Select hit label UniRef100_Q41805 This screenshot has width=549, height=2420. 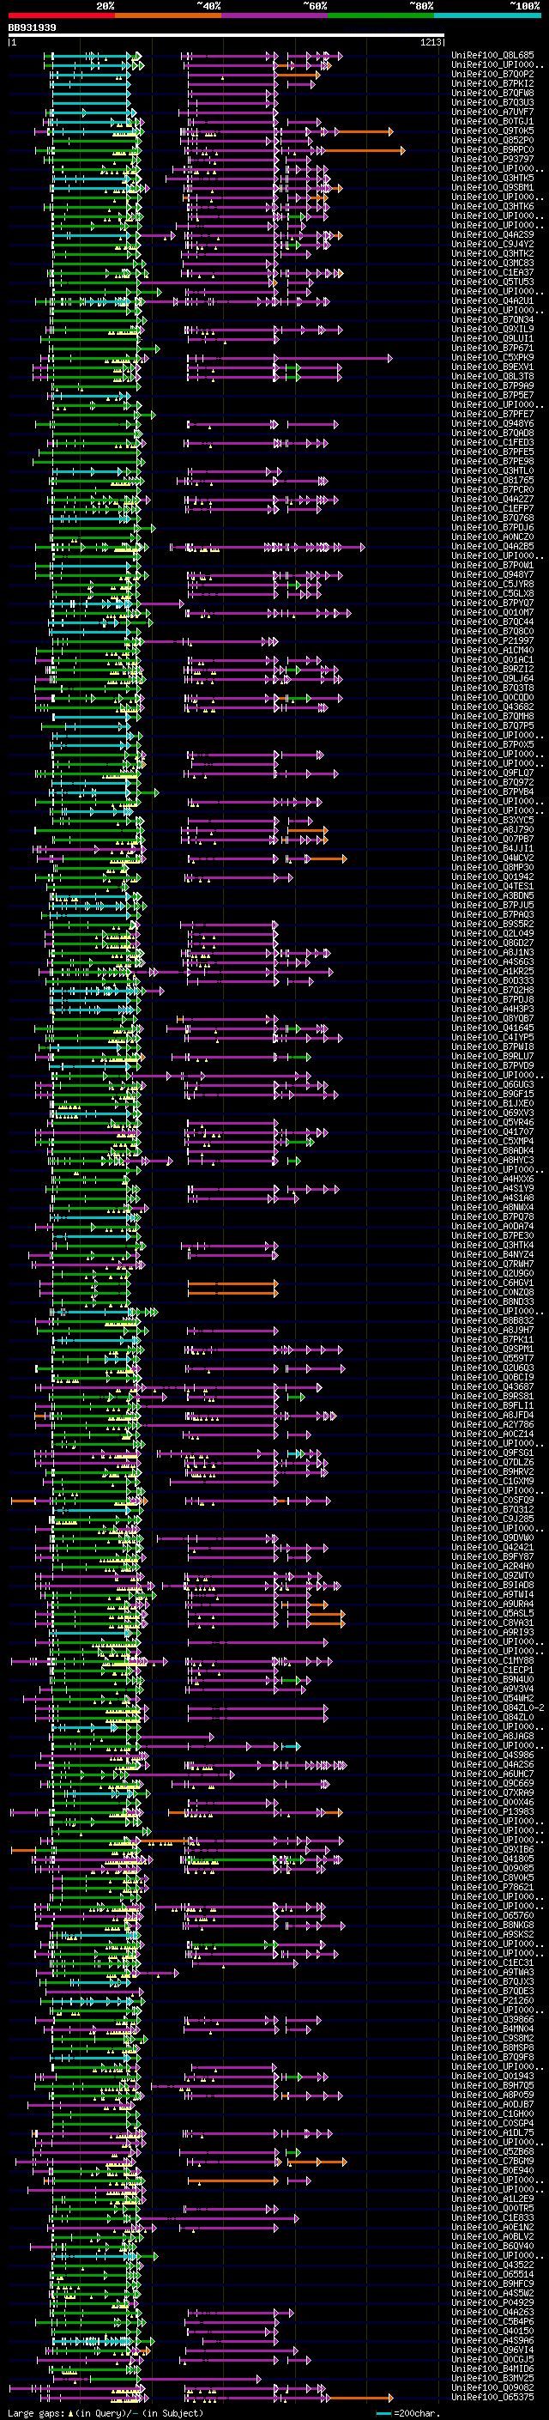(492, 1859)
